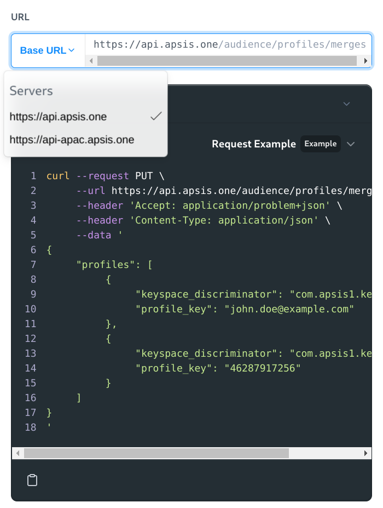Click code block horizontal scrollbar thumb
This screenshot has height=508, width=383.
156,453
